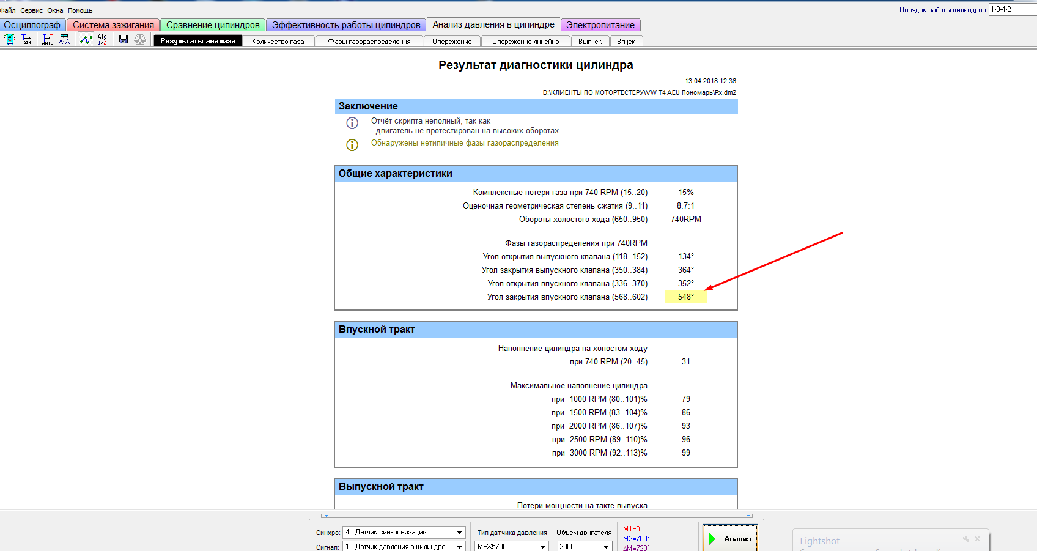Click the 3000 RPM filling value 99
The height and width of the screenshot is (551, 1037).
[686, 453]
